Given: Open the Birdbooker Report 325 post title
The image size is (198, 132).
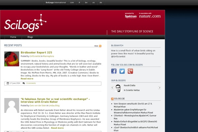Looking at the screenshot, I should click(x=36, y=52).
